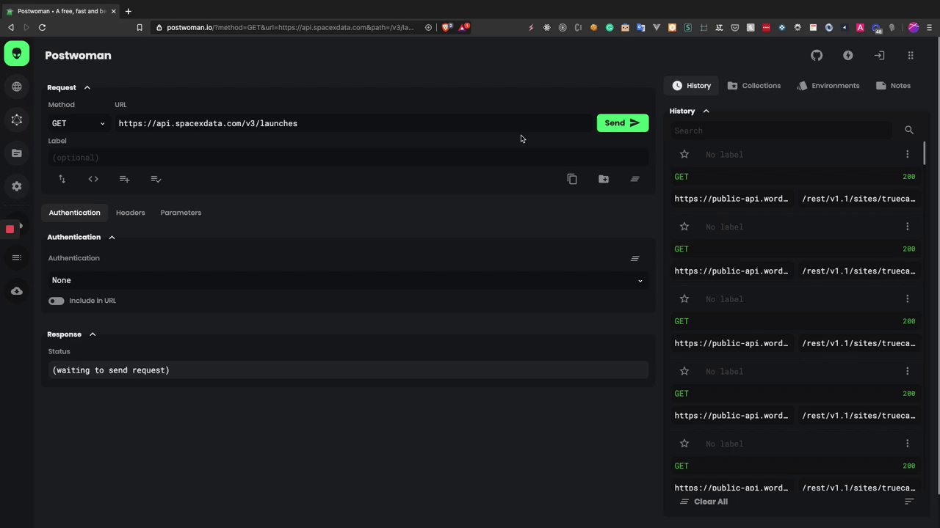940x528 pixels.
Task: Click the history search magnifier icon
Action: tap(909, 131)
